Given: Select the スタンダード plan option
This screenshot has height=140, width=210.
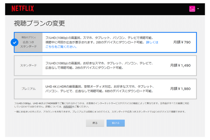Looking at the screenshot, I should click(105, 65).
